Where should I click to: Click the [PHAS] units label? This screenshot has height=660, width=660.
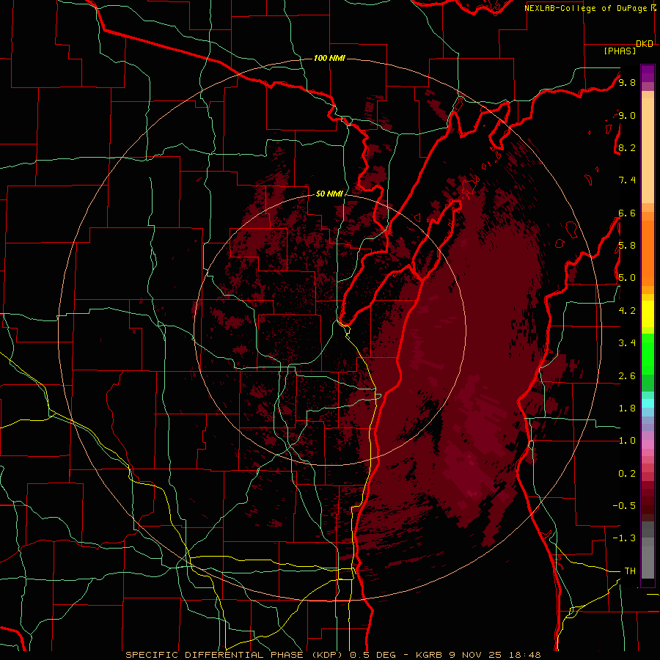[620, 51]
